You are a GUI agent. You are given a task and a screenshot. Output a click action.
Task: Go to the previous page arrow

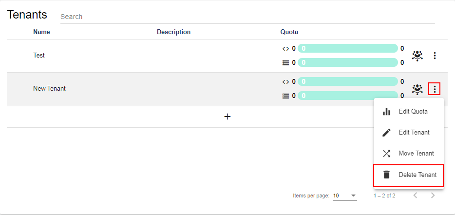pos(415,195)
